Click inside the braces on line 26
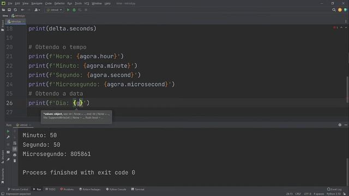Viewport: 349px width, 196px height. coord(78,103)
